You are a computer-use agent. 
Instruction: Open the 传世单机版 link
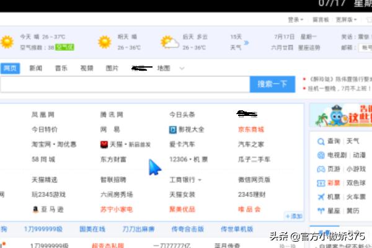237,229
